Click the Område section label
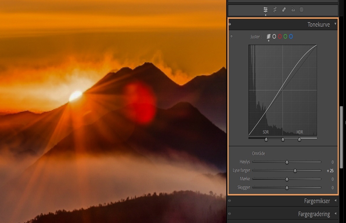This screenshot has width=346, height=223. pyautogui.click(x=258, y=153)
